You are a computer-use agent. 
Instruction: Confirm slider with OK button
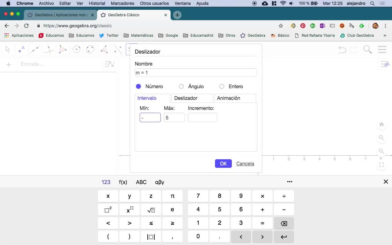[x=223, y=164]
